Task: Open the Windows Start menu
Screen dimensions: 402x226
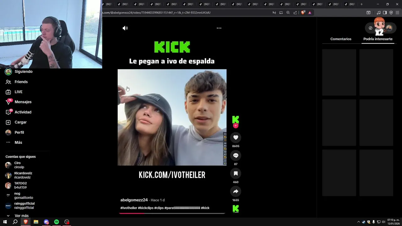Action: pyautogui.click(x=5, y=222)
